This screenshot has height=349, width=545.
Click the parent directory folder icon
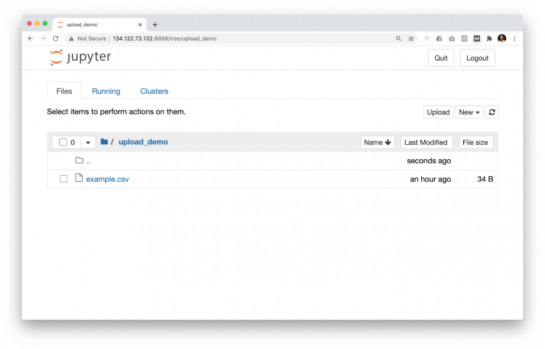[79, 160]
